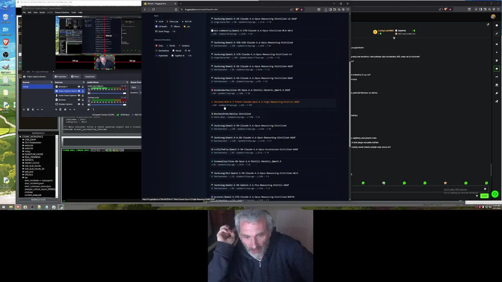Open the OBS File menu
This screenshot has height=282, width=502.
pyautogui.click(x=24, y=13)
